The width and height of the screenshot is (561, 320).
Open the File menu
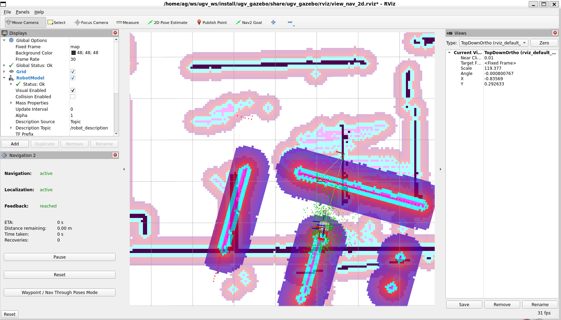(7, 12)
